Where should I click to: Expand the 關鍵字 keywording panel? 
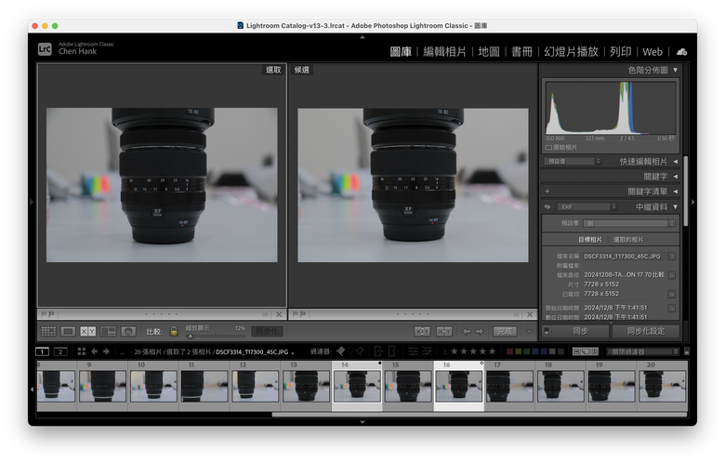coord(676,177)
